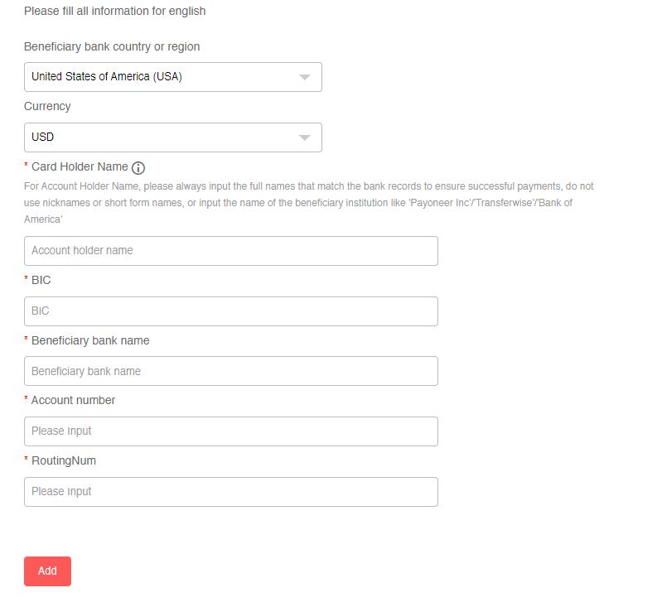The width and height of the screenshot is (657, 607).
Task: Focus the Account number input box
Action: (x=230, y=431)
